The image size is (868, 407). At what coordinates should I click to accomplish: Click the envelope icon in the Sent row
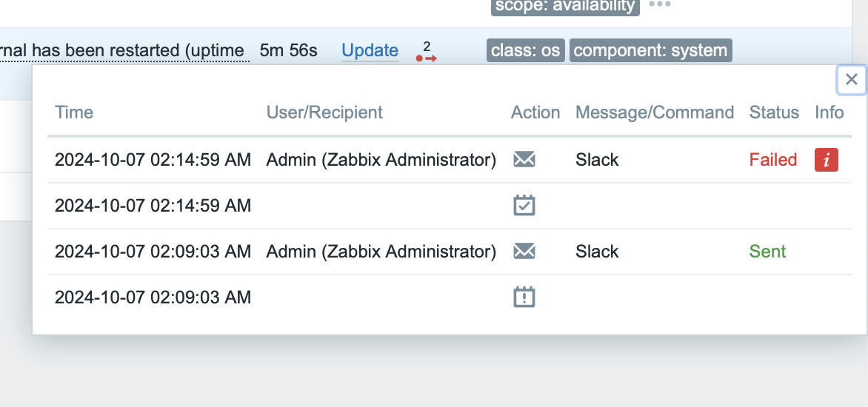point(524,252)
